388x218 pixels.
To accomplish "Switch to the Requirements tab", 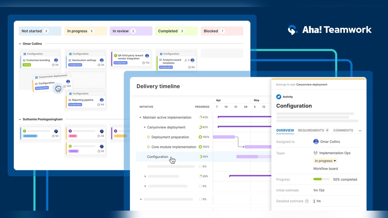I will pyautogui.click(x=311, y=130).
